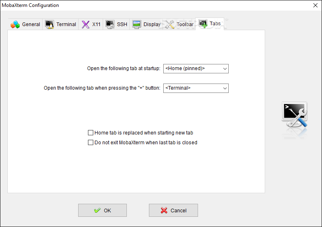Click the Tabs tab
Image resolution: width=322 pixels, height=227 pixels.
(209, 24)
